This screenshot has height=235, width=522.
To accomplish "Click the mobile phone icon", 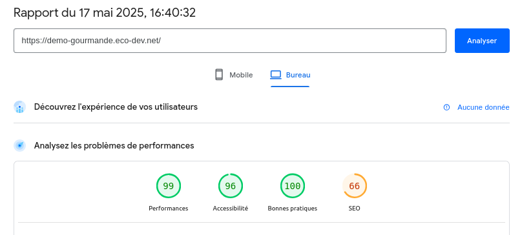I will [x=219, y=74].
